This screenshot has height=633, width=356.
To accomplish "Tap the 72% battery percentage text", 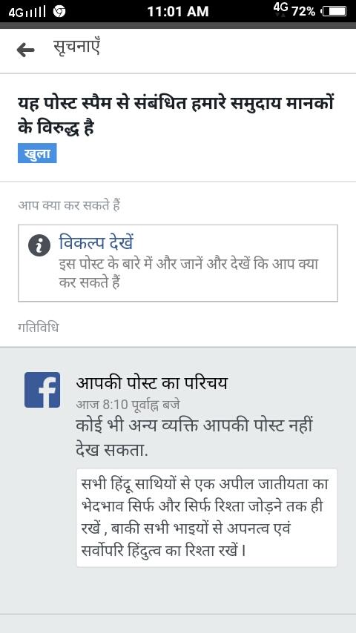I will point(303,12).
